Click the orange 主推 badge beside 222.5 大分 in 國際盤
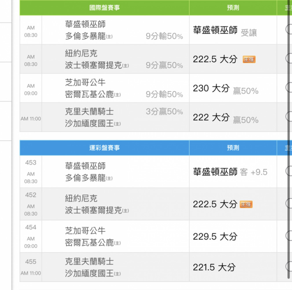This screenshot has height=290, width=292. [249, 59]
